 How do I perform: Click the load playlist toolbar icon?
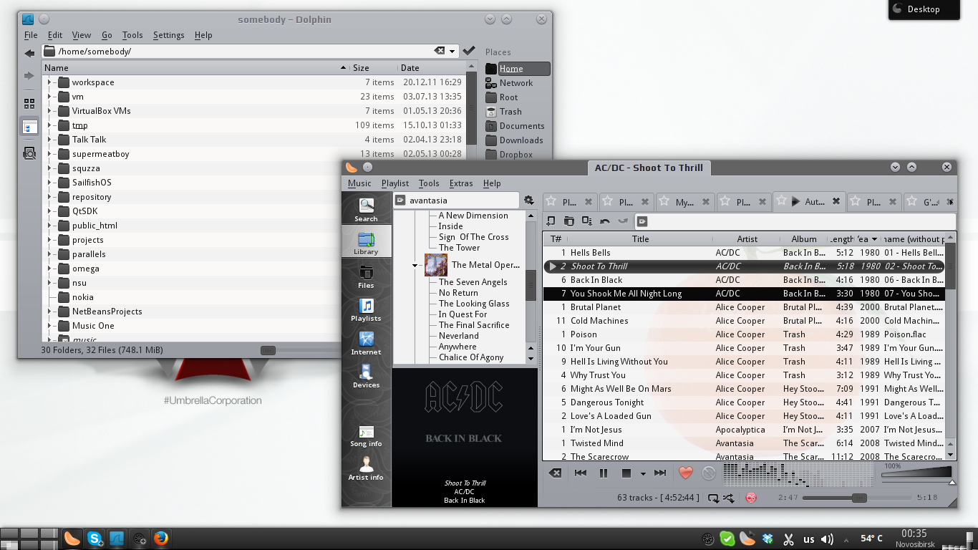569,221
